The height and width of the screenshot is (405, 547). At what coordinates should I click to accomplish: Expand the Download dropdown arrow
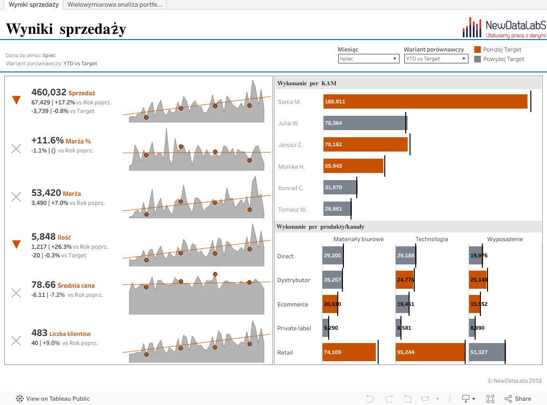[x=474, y=399]
